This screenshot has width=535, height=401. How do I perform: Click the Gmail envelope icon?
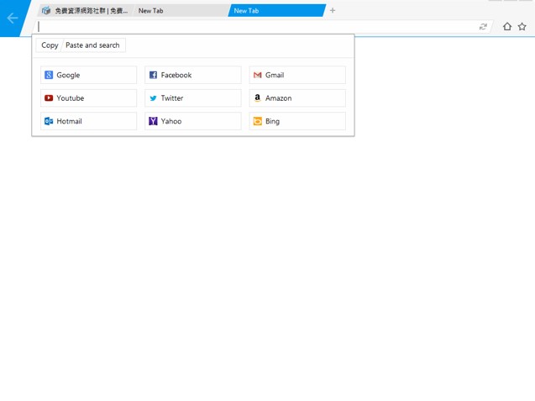pos(258,75)
